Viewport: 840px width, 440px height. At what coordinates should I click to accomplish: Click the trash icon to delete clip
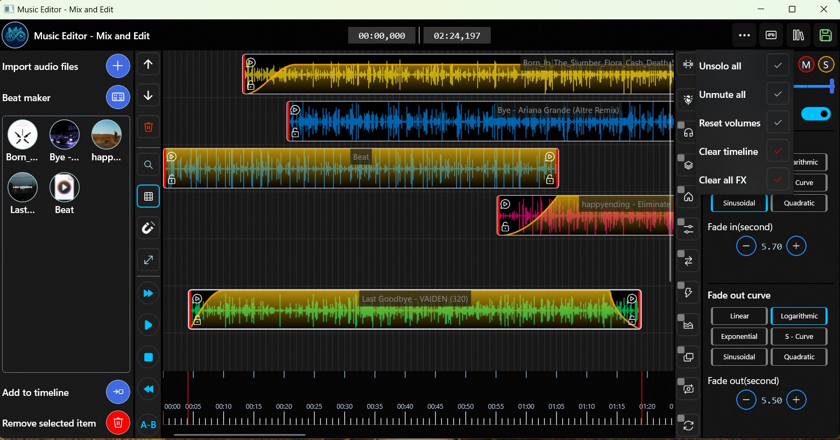tap(148, 127)
